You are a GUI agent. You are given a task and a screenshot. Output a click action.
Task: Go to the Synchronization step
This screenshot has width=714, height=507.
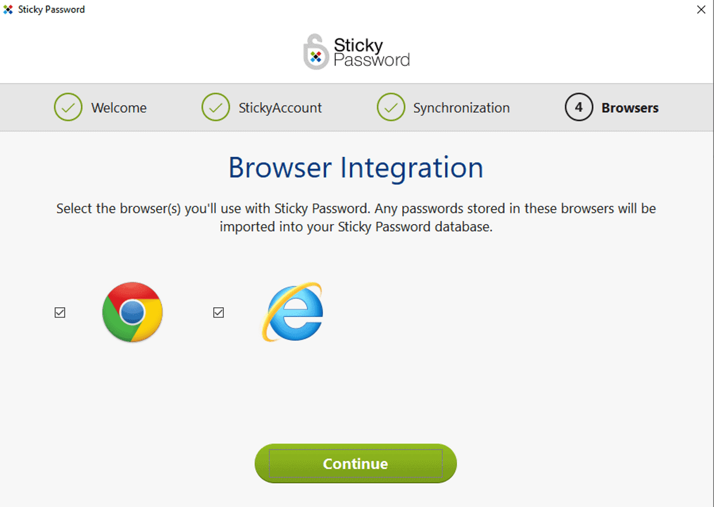click(461, 108)
